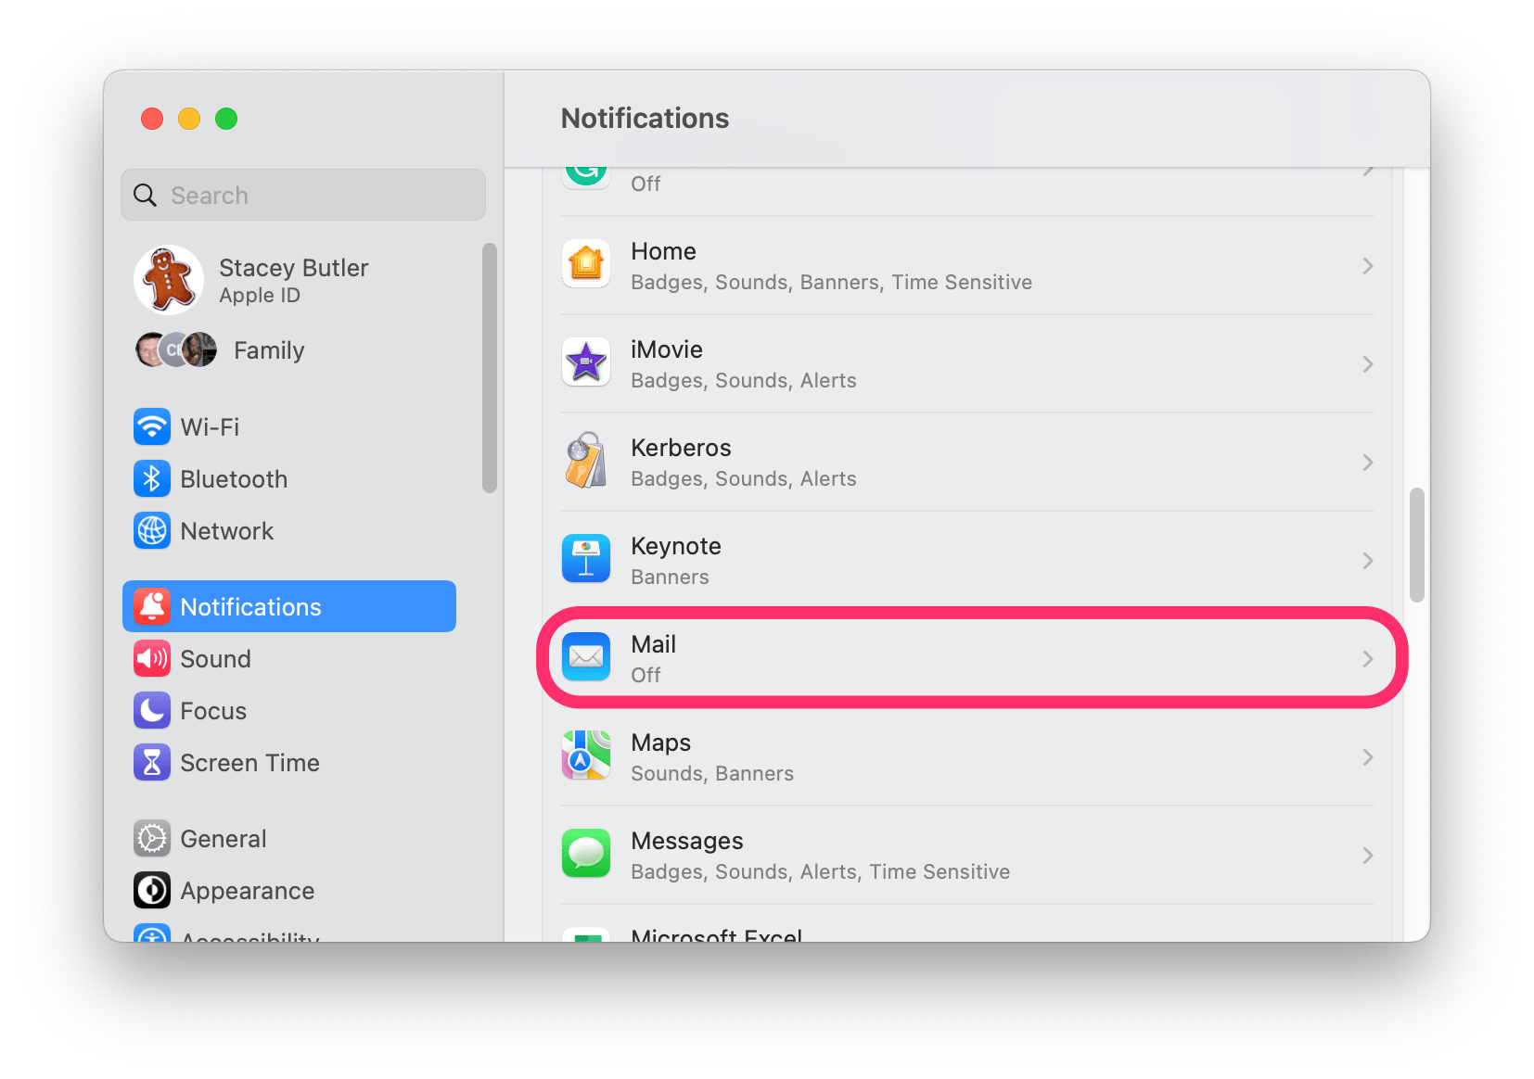The image size is (1534, 1079).
Task: Click the green zoom window button
Action: (226, 119)
